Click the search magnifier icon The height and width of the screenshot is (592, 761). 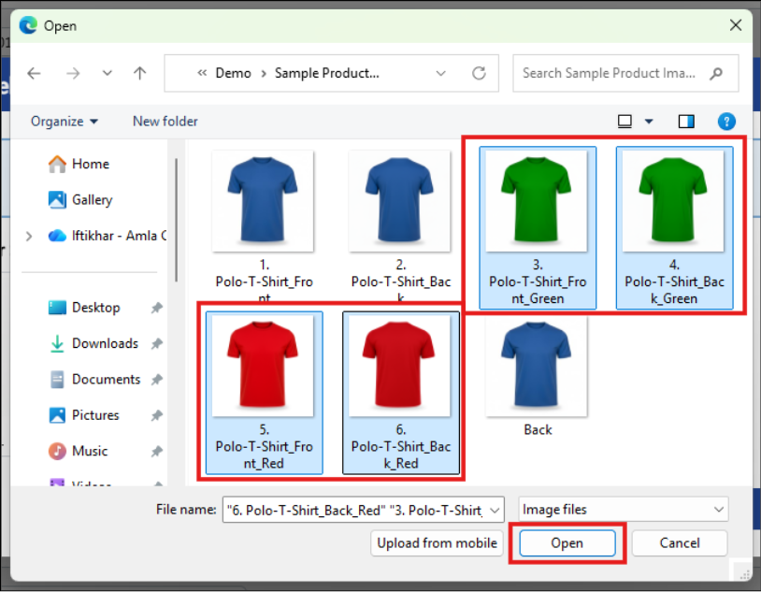point(716,73)
